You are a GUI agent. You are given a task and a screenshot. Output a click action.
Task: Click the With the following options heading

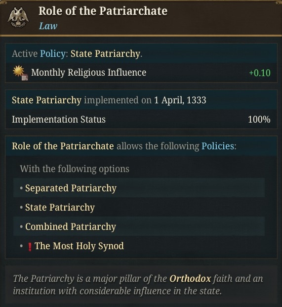tap(75, 169)
